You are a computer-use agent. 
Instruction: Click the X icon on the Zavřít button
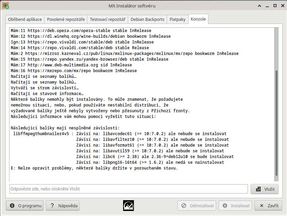[x=262, y=206]
